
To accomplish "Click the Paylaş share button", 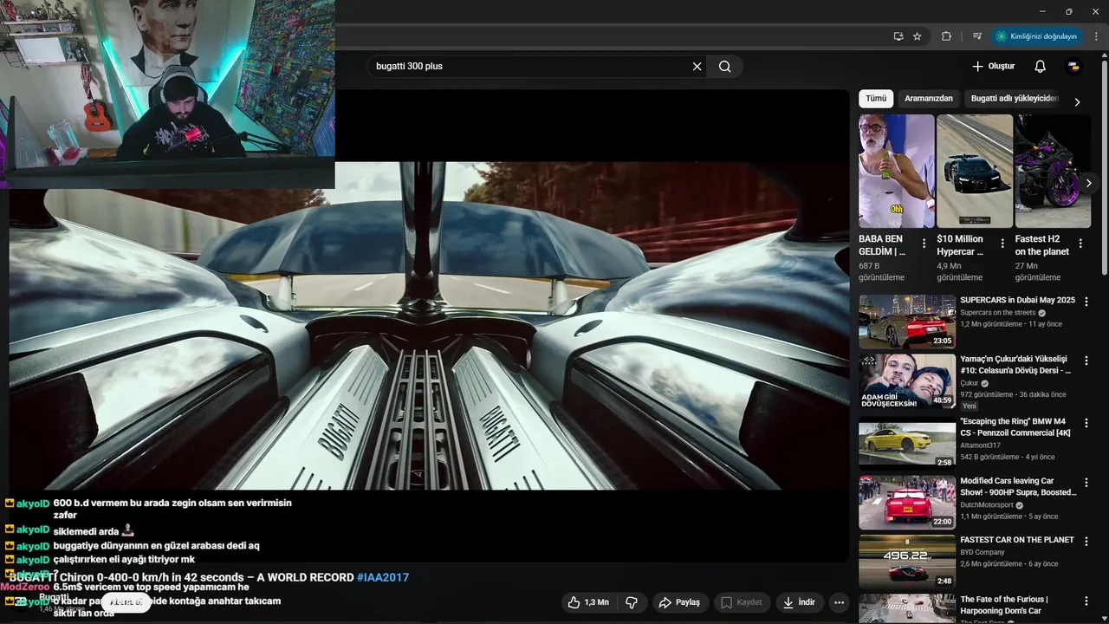I will [680, 602].
